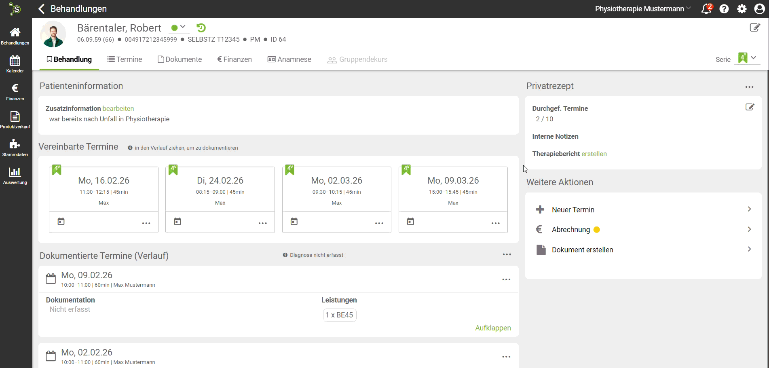Open the help question mark icon
The height and width of the screenshot is (368, 769).
(724, 9)
